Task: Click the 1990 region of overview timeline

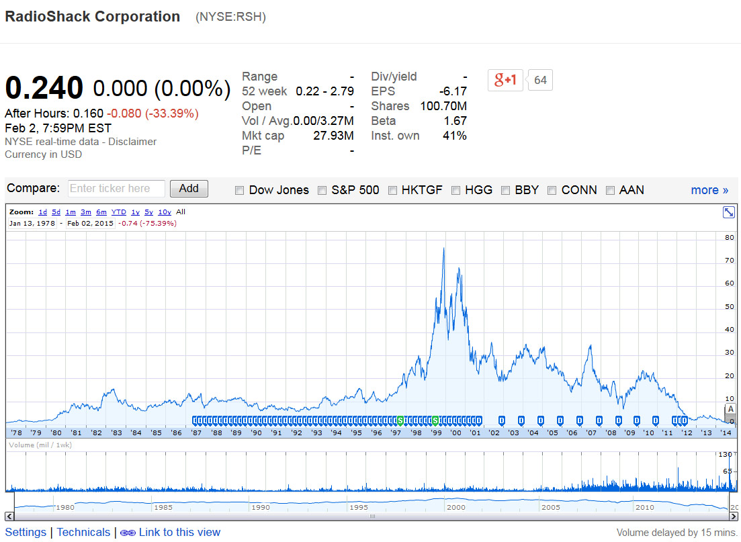Action: tap(261, 507)
